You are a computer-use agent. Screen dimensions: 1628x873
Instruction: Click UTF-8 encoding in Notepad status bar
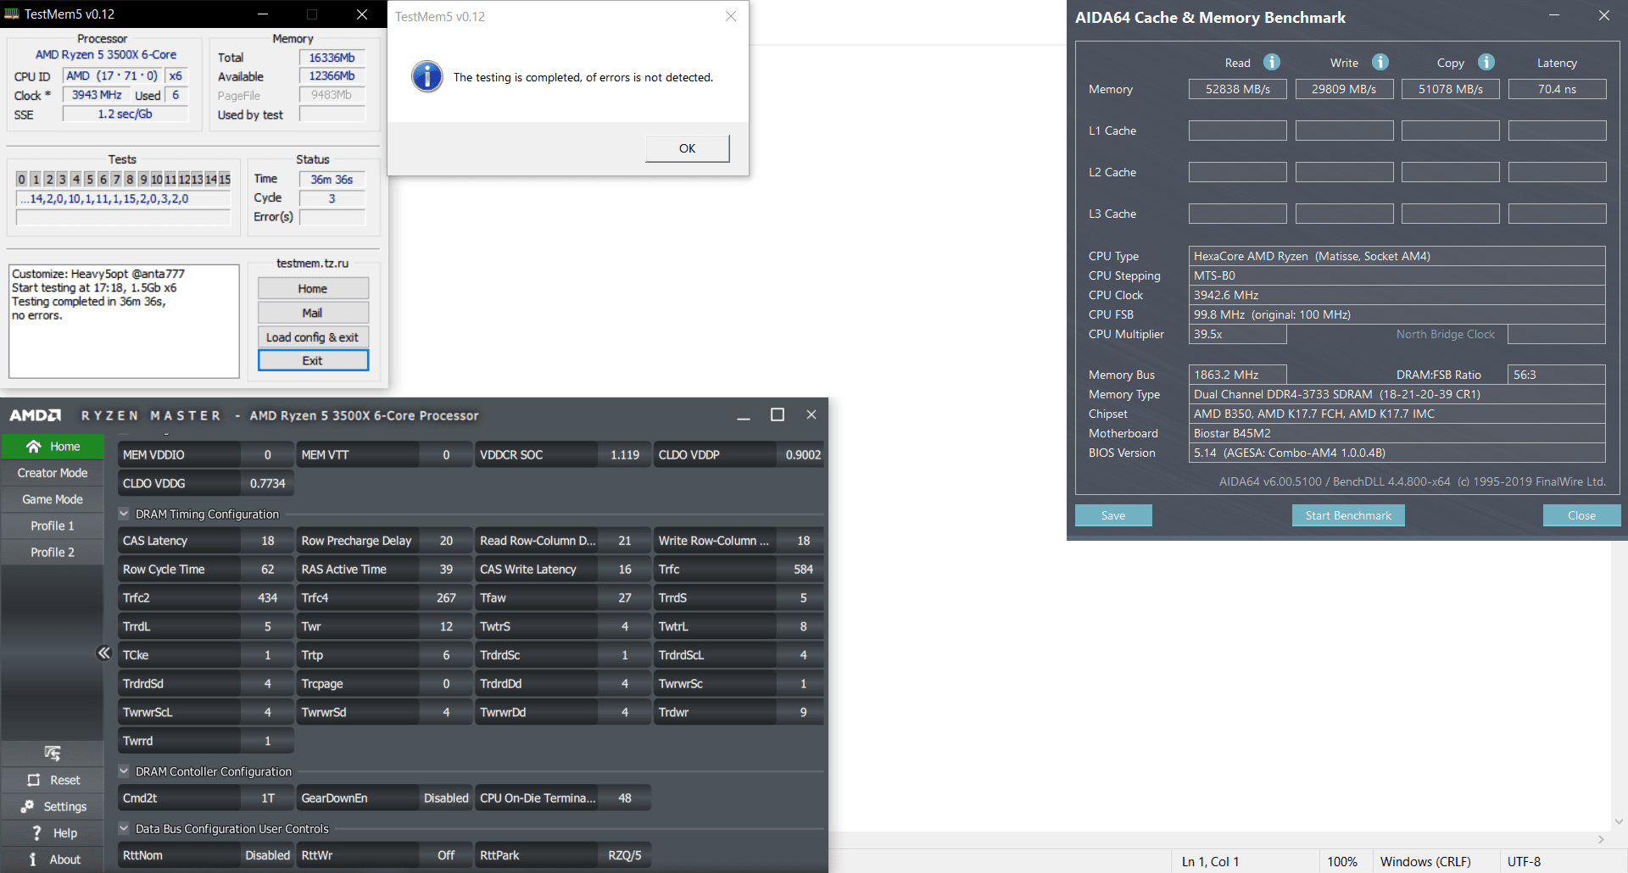point(1524,861)
